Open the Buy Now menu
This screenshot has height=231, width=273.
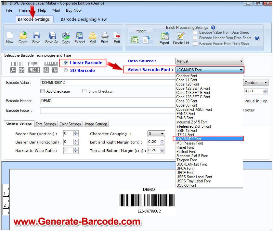tap(74, 10)
